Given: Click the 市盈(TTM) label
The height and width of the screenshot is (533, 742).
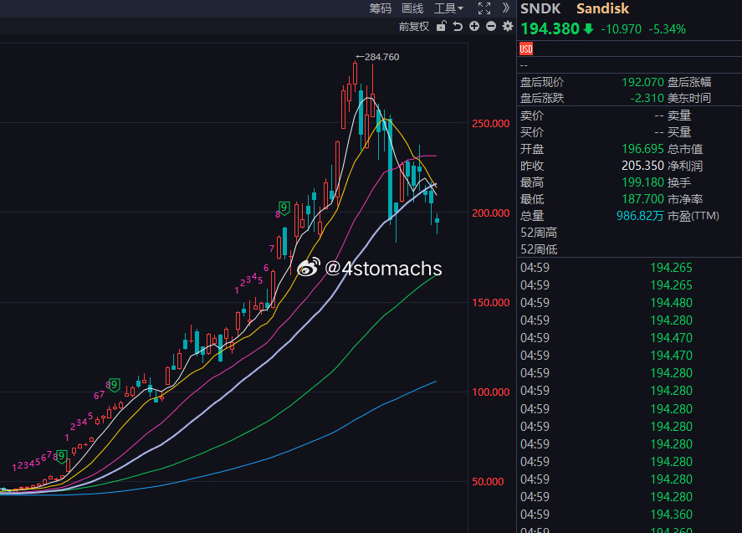Looking at the screenshot, I should tap(693, 216).
